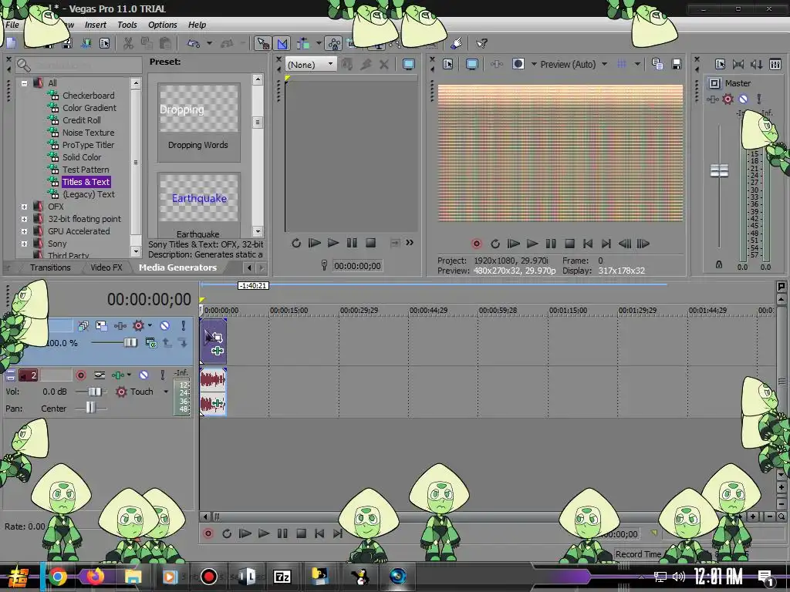Click the Master FX gear icon
The image size is (790, 592).
point(728,99)
